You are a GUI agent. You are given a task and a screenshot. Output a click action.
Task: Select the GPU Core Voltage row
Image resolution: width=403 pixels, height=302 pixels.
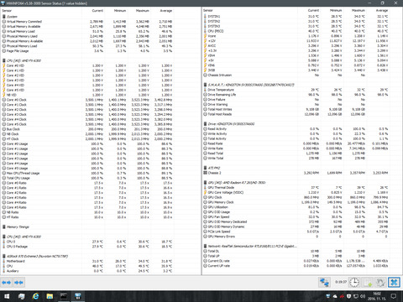point(296,192)
